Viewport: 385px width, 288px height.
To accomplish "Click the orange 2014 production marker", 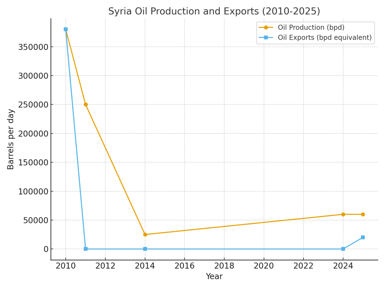I will (145, 235).
